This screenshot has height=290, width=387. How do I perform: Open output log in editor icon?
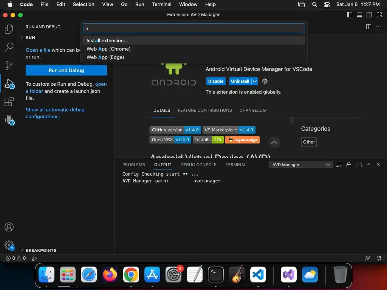pyautogui.click(x=359, y=165)
